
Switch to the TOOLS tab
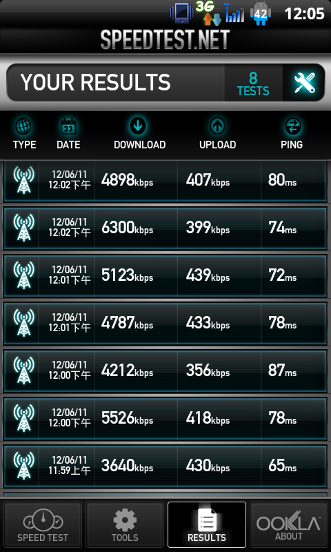click(125, 525)
